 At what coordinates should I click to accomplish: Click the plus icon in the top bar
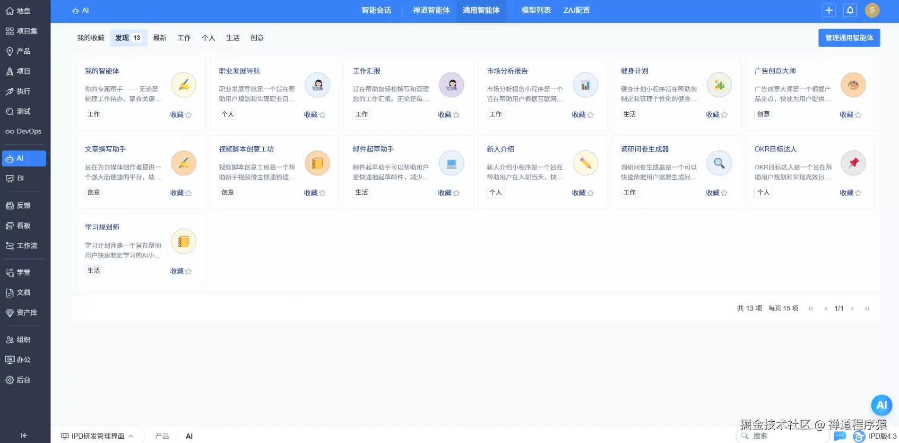click(x=829, y=10)
